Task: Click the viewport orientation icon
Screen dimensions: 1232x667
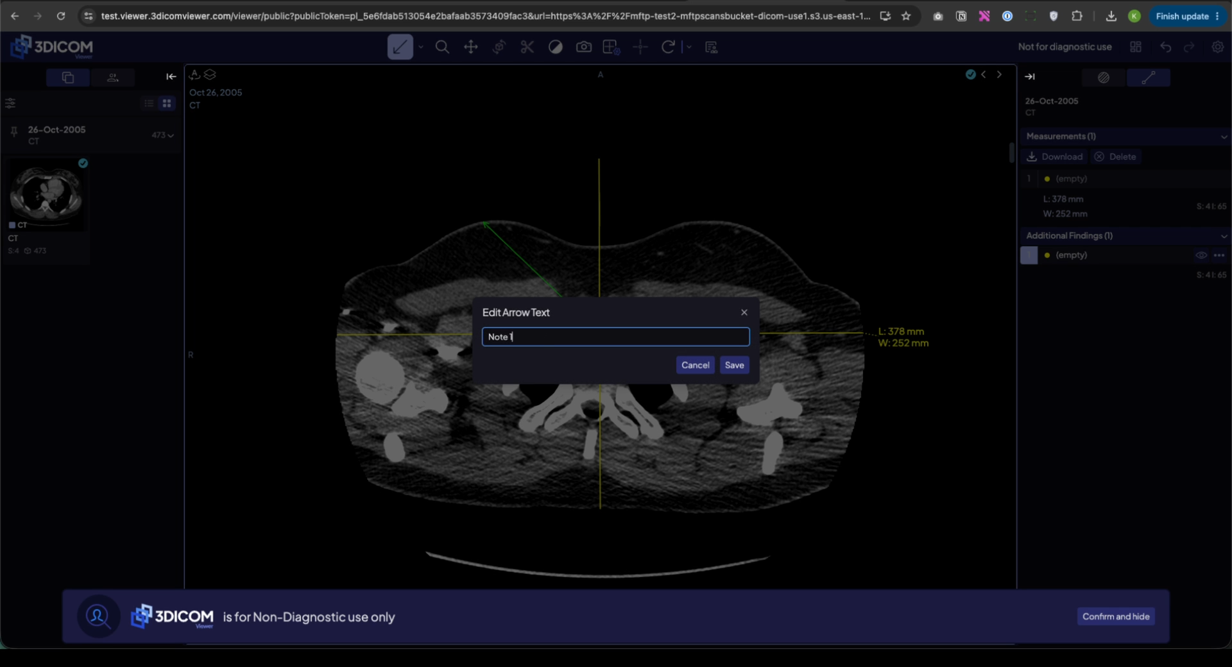Action: click(x=195, y=74)
